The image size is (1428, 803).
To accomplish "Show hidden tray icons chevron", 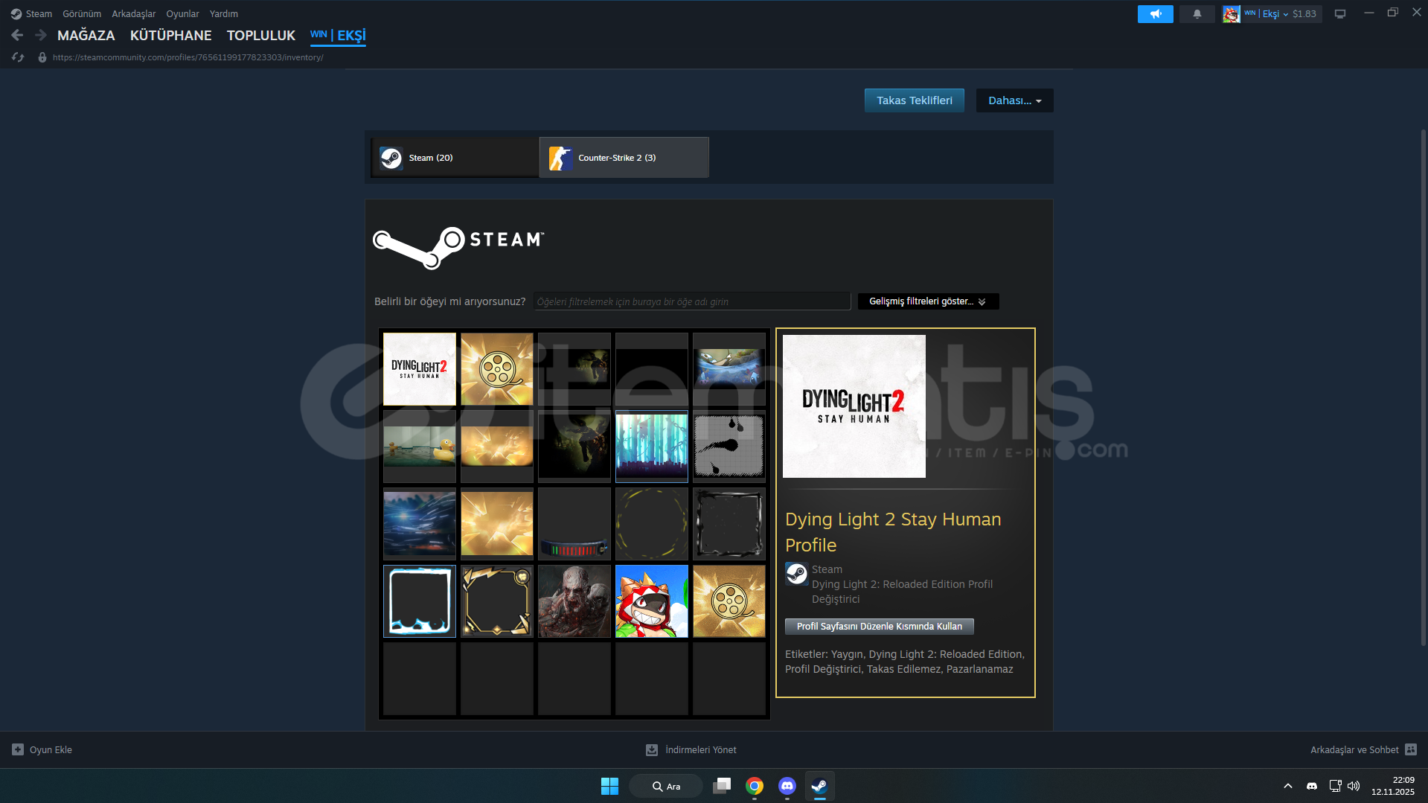I will pos(1288,786).
